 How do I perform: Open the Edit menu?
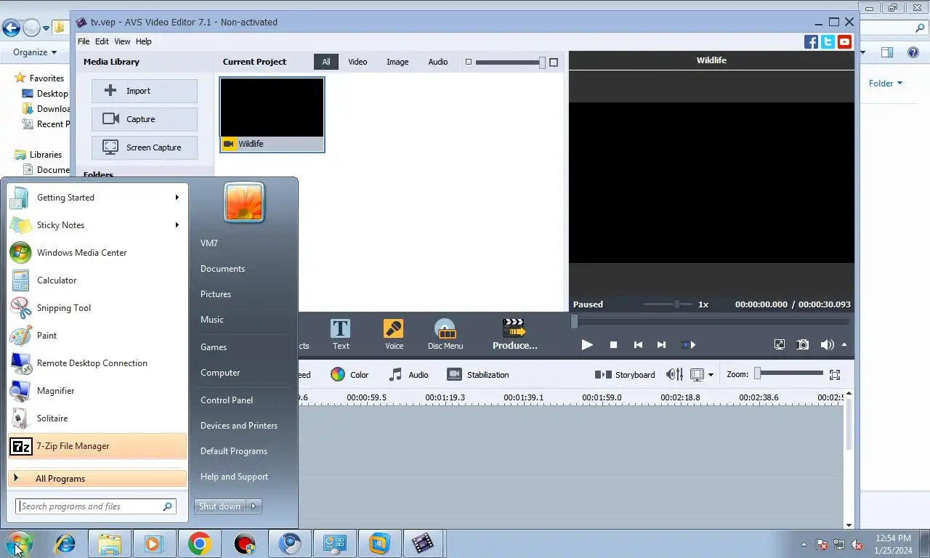pos(102,41)
